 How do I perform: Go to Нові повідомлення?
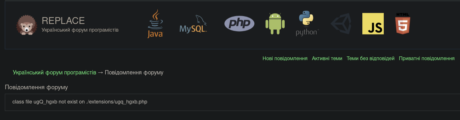coord(285,58)
